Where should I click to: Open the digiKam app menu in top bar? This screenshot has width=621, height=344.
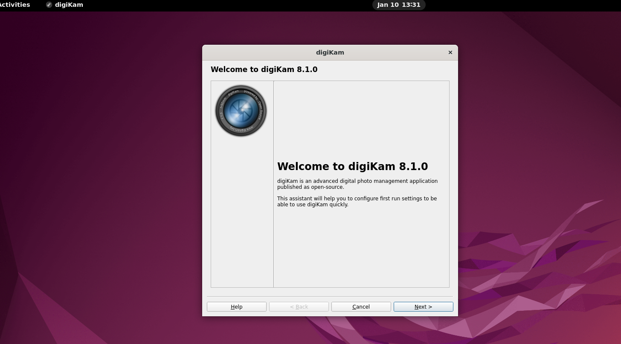tap(64, 5)
